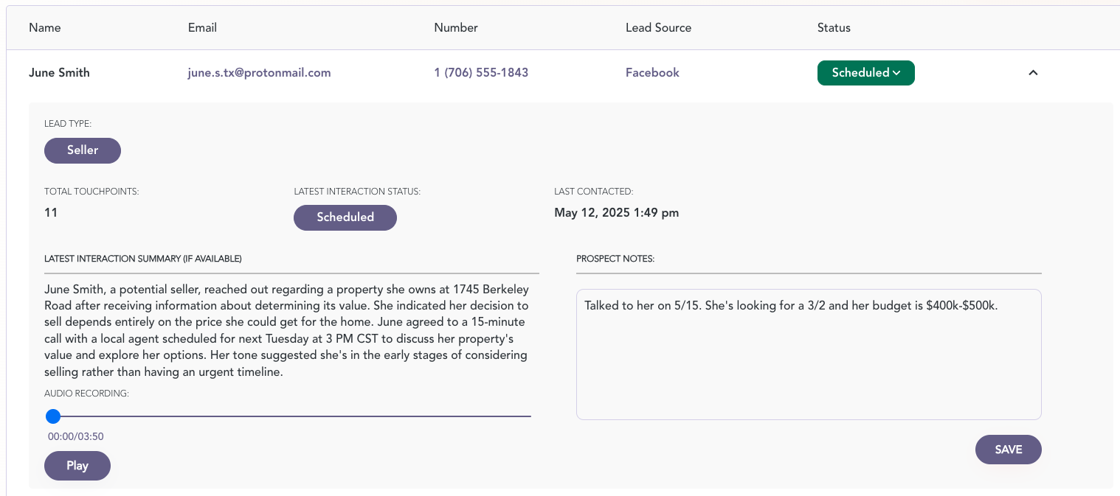The height and width of the screenshot is (496, 1120).
Task: Open the green Scheduled status dropdown
Action: tap(865, 73)
